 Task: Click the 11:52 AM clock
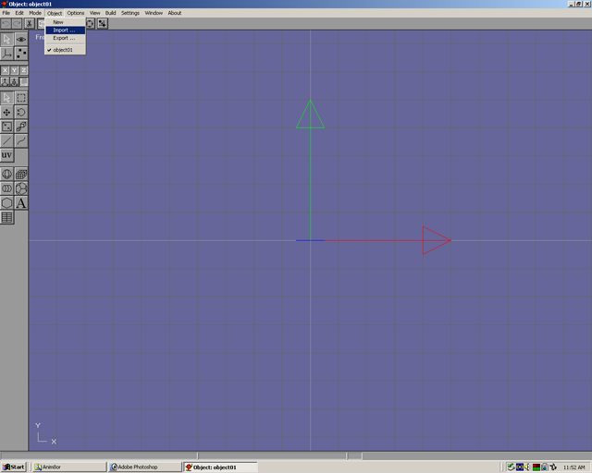pos(573,467)
